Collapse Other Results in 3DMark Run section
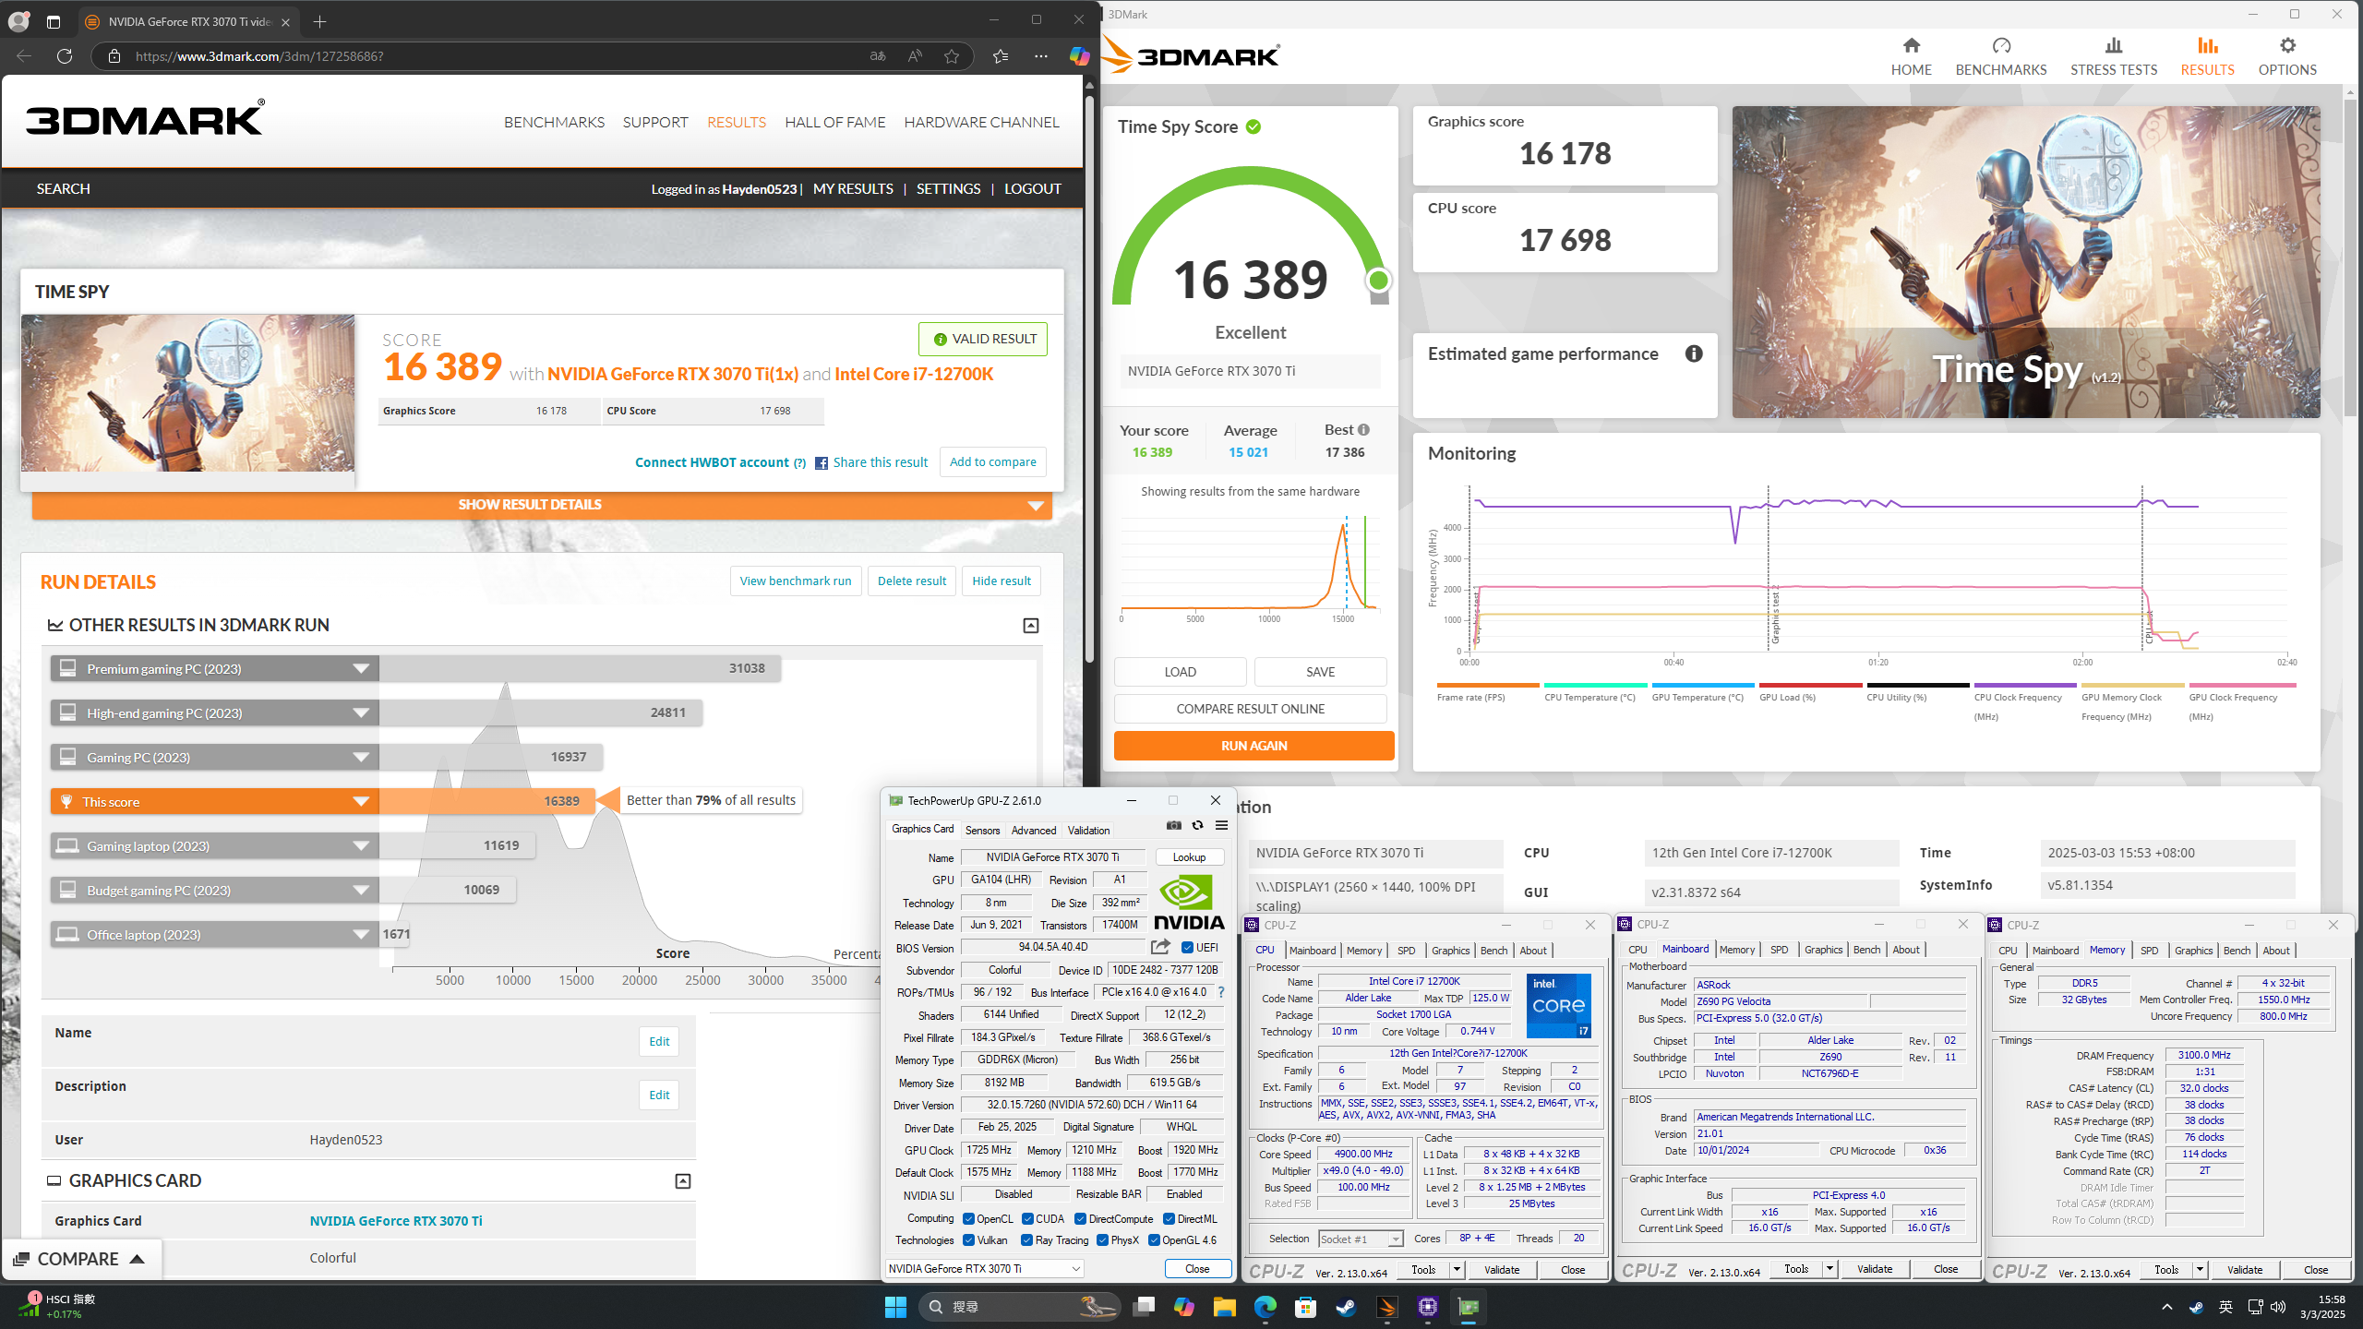 tap(1031, 626)
